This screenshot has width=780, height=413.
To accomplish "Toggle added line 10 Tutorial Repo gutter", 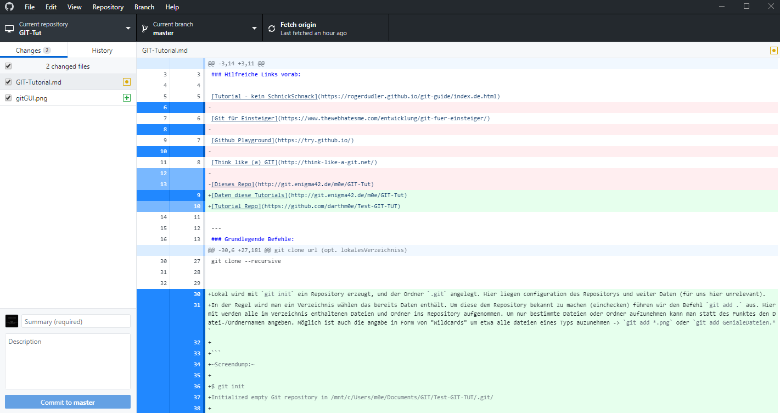I will coord(170,206).
